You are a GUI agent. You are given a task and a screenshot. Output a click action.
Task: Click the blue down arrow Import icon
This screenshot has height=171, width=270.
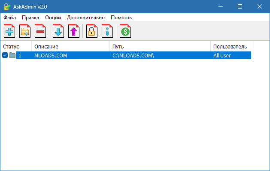coord(58,31)
